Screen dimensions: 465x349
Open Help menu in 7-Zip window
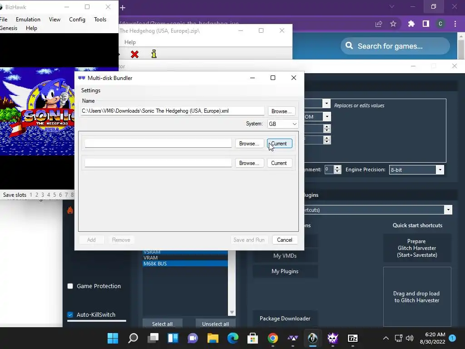click(130, 42)
